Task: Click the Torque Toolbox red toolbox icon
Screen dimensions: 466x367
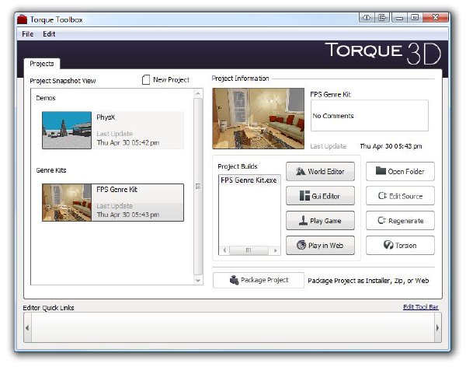Action: coord(23,19)
